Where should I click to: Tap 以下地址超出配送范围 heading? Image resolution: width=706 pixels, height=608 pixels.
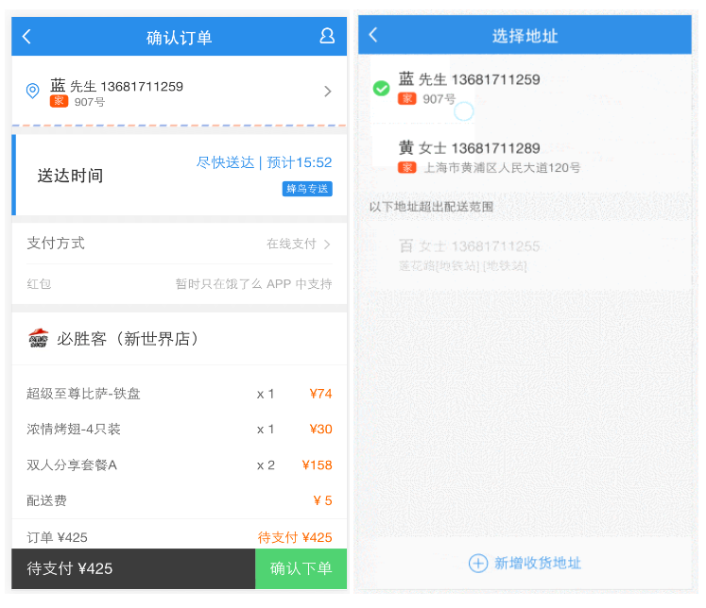pos(431,207)
